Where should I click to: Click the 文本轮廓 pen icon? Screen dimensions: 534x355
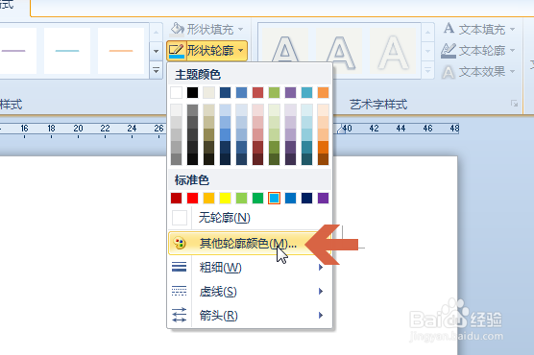coord(449,51)
